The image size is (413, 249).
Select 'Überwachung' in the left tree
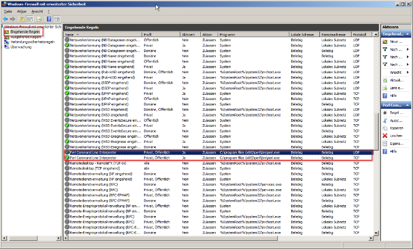[x=21, y=47]
